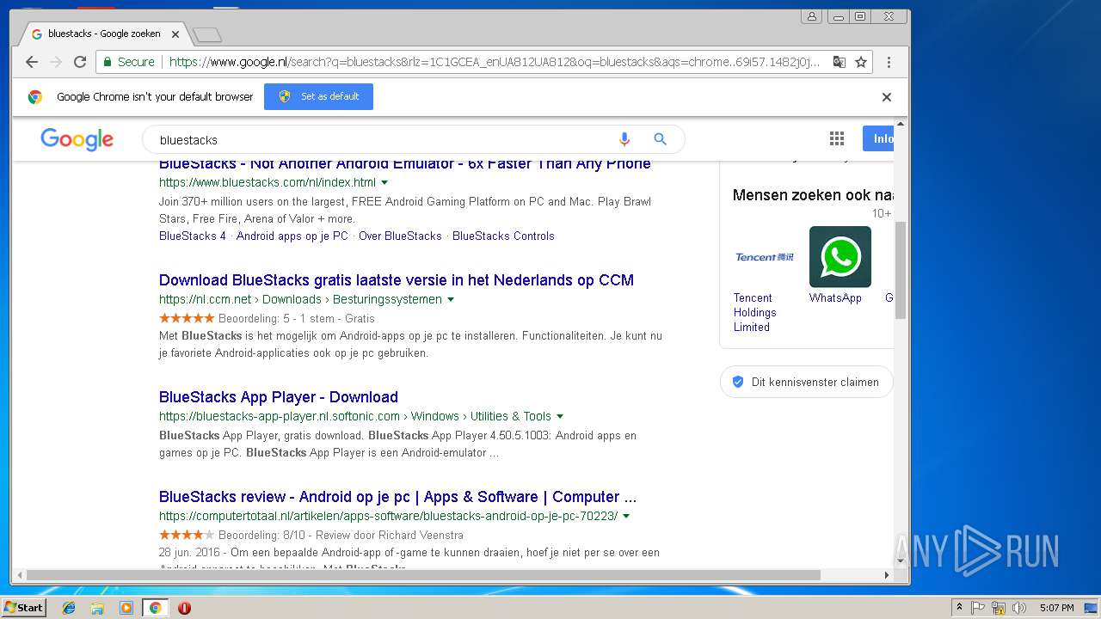Click the horizontal scrollbar at bottom
This screenshot has width=1101, height=619.
tap(423, 574)
